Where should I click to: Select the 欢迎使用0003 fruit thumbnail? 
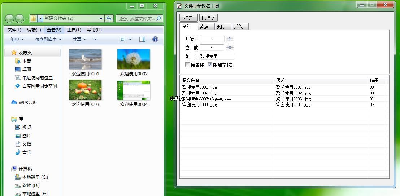tap(85, 90)
